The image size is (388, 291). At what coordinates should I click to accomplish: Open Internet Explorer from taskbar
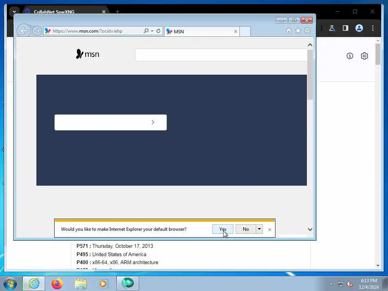click(34, 283)
